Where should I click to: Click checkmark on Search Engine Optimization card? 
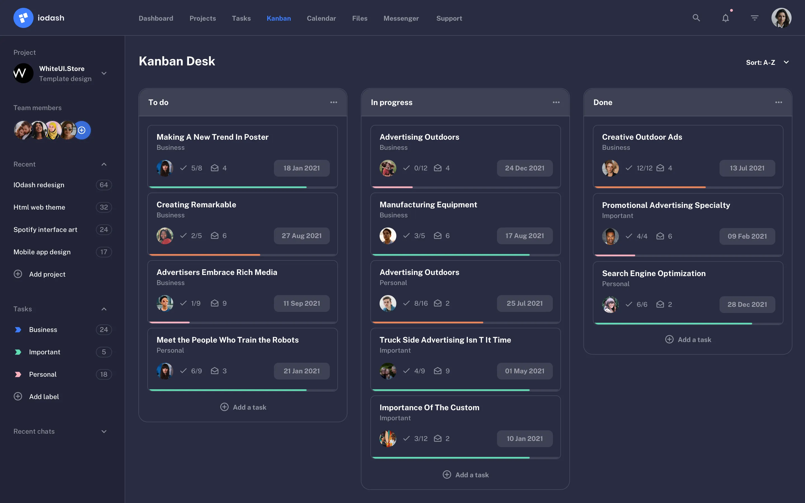(629, 304)
